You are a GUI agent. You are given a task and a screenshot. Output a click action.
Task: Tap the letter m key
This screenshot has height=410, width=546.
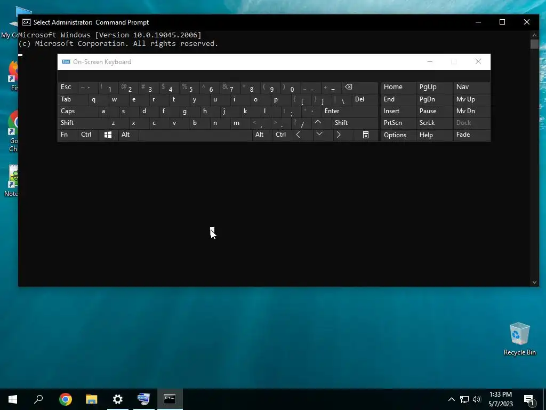coord(240,123)
